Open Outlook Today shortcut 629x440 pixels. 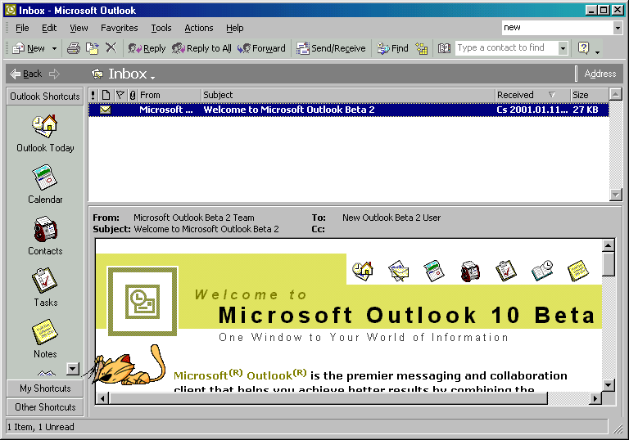tap(45, 134)
